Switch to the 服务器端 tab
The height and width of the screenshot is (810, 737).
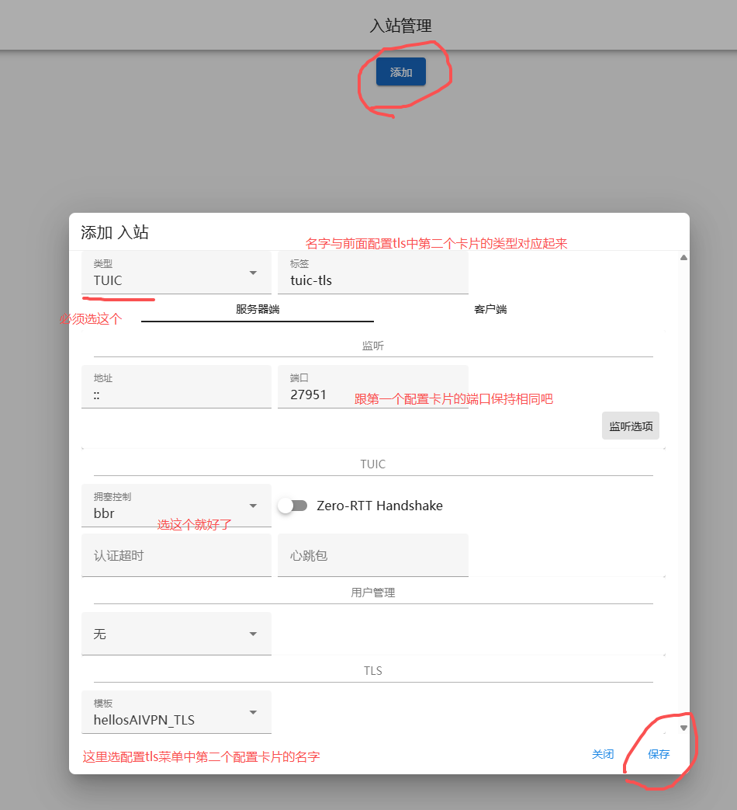[x=258, y=309]
